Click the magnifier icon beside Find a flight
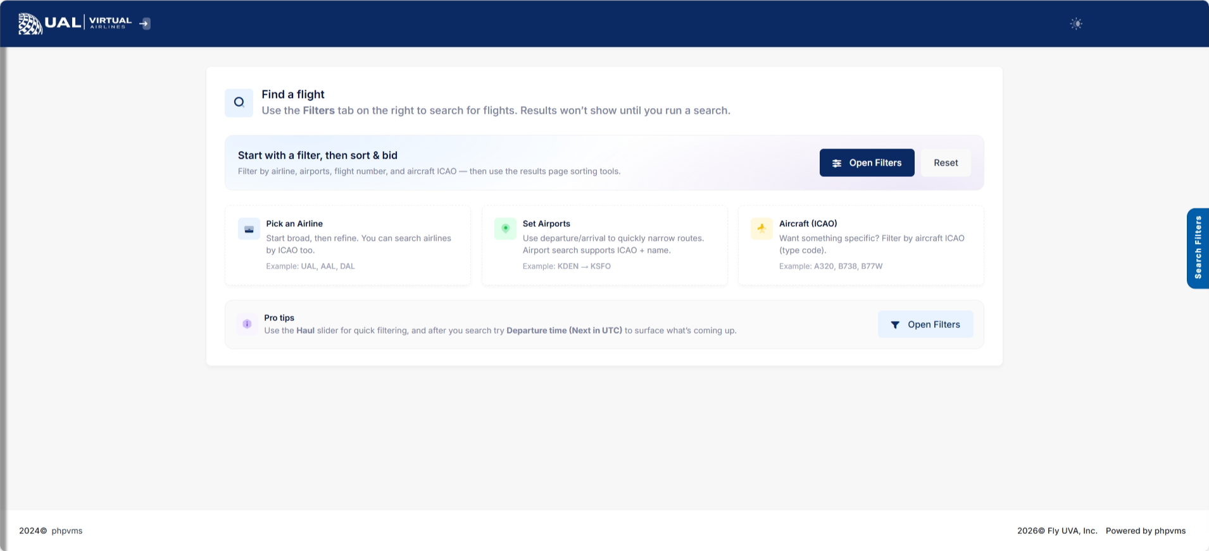This screenshot has height=551, width=1209. (239, 102)
